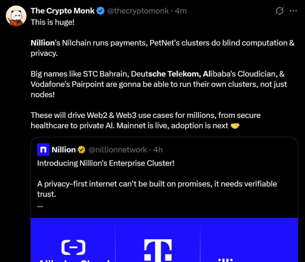Open The Crypto Monk panda avatar
Screen dimensions: 305x262
[16, 16]
